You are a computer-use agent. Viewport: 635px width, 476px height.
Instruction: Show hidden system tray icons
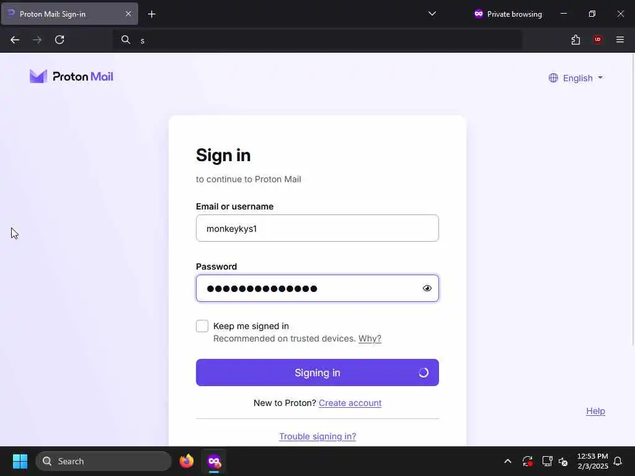coord(507,461)
